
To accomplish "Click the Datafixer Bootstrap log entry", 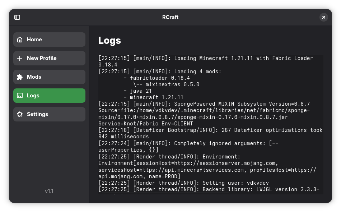I will tap(210, 133).
